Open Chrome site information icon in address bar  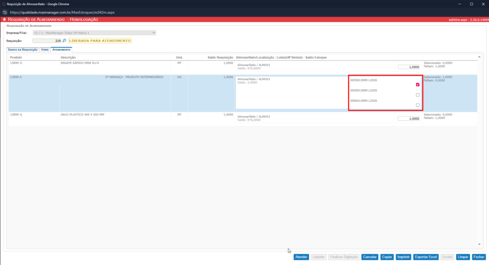click(5, 11)
